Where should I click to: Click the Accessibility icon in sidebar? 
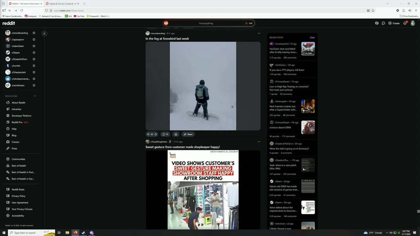(8, 216)
